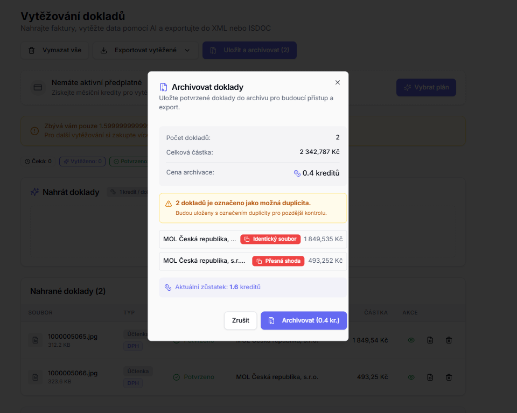Click the warning triangle in duplicate notice

click(x=169, y=204)
